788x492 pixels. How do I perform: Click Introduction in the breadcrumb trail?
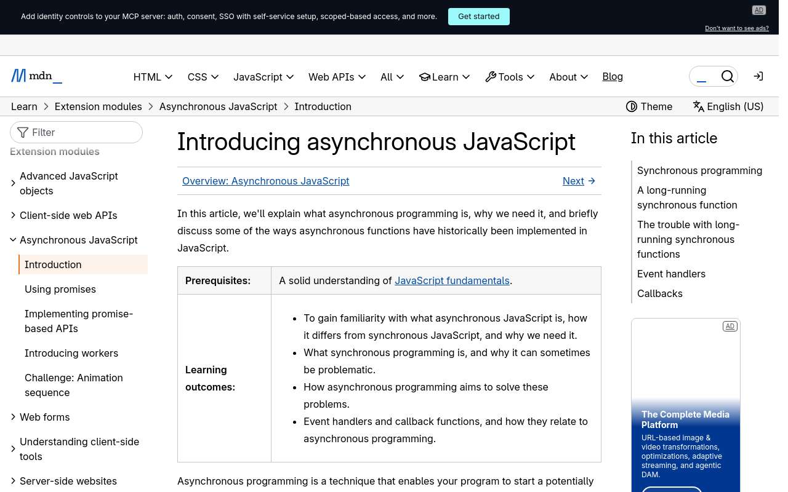(323, 106)
